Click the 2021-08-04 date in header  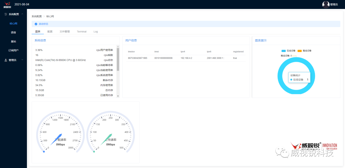22,4
